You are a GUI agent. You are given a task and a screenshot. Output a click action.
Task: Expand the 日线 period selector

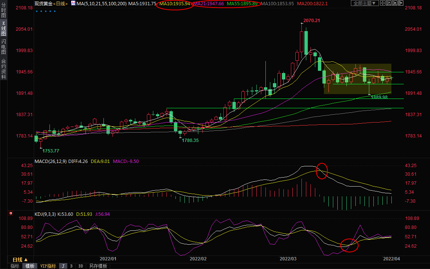pos(20,260)
